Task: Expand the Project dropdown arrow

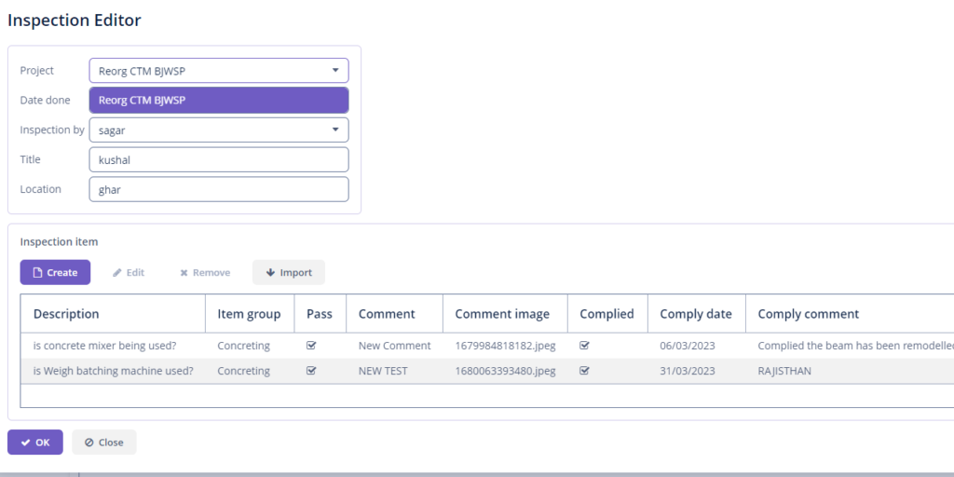Action: (335, 71)
